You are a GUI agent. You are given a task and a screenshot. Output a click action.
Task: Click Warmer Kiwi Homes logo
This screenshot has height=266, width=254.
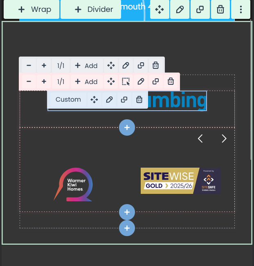point(73,184)
